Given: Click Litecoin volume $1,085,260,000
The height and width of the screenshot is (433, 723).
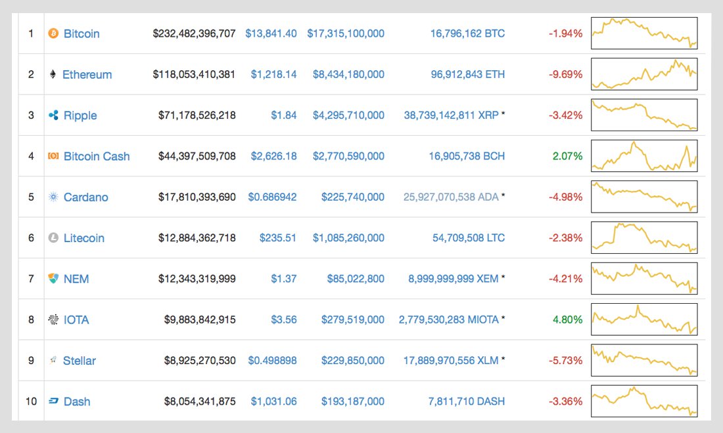Looking at the screenshot, I should 348,238.
